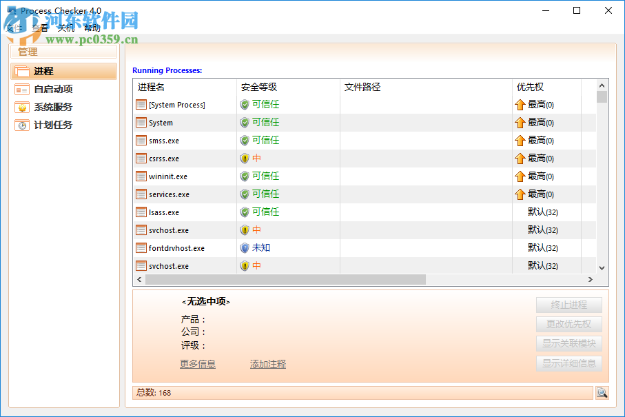Click the process icon next to csrss.exe

pyautogui.click(x=139, y=158)
